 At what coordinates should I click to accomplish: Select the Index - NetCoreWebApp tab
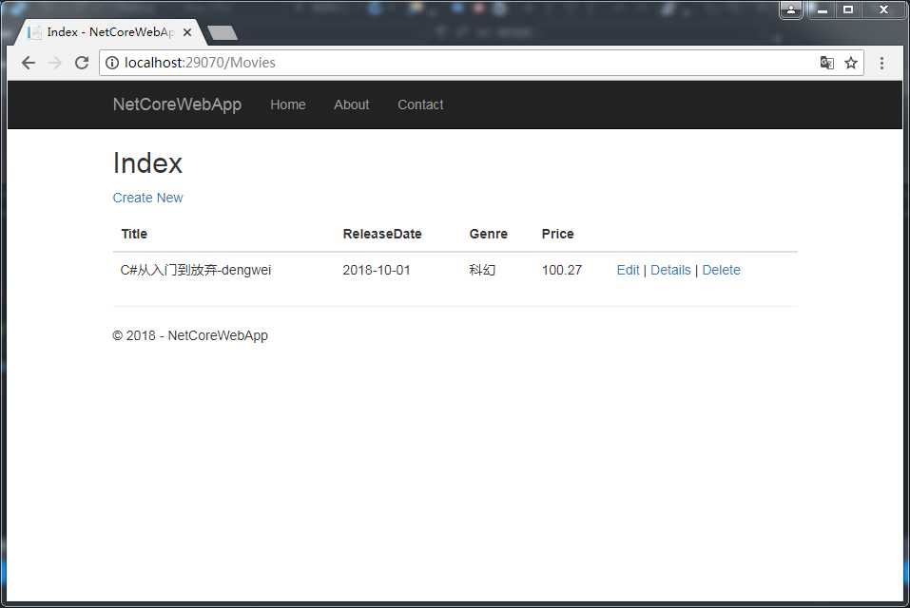[x=110, y=32]
